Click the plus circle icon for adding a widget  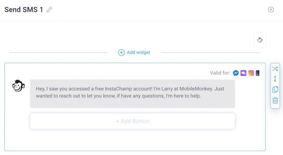coord(121,53)
